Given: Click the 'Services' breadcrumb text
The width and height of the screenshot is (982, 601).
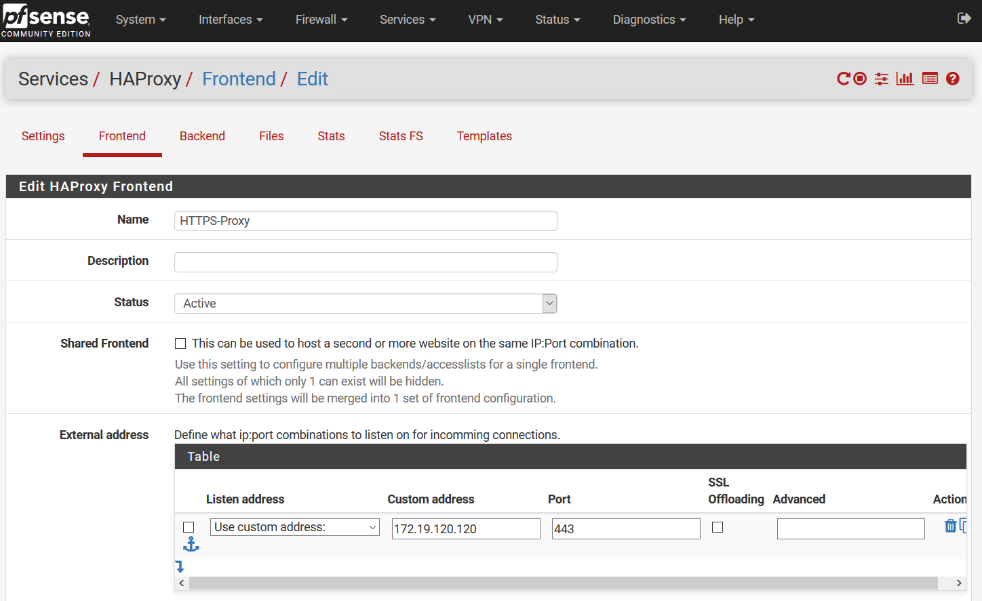Looking at the screenshot, I should click(x=53, y=79).
